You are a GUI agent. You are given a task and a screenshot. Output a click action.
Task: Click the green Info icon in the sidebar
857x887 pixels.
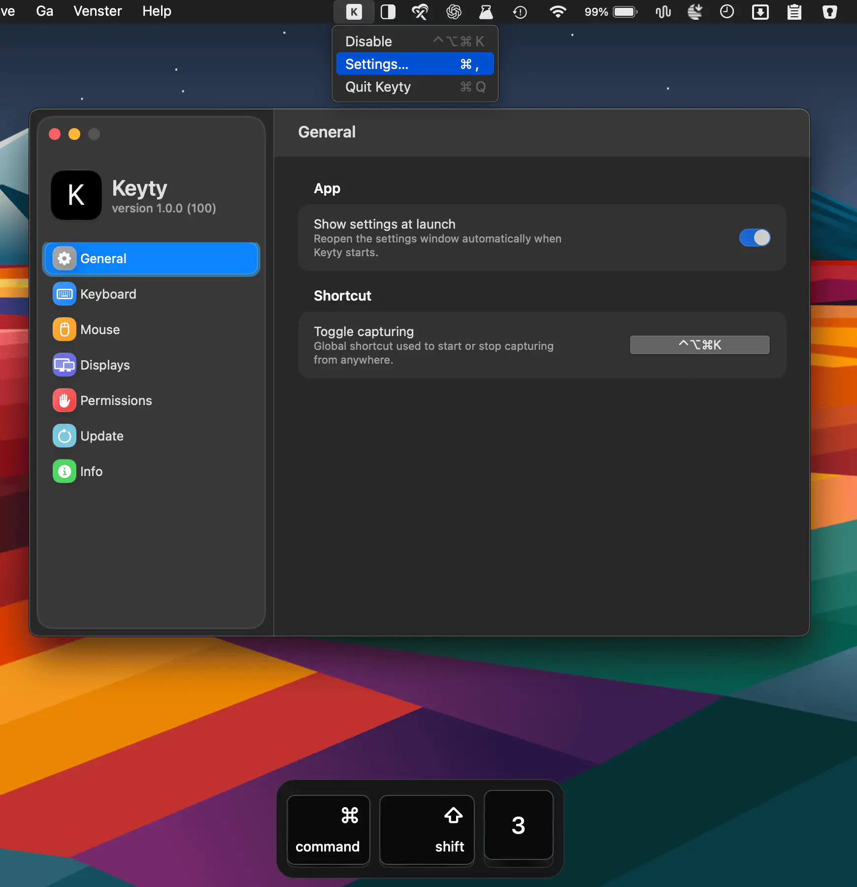pyautogui.click(x=65, y=472)
